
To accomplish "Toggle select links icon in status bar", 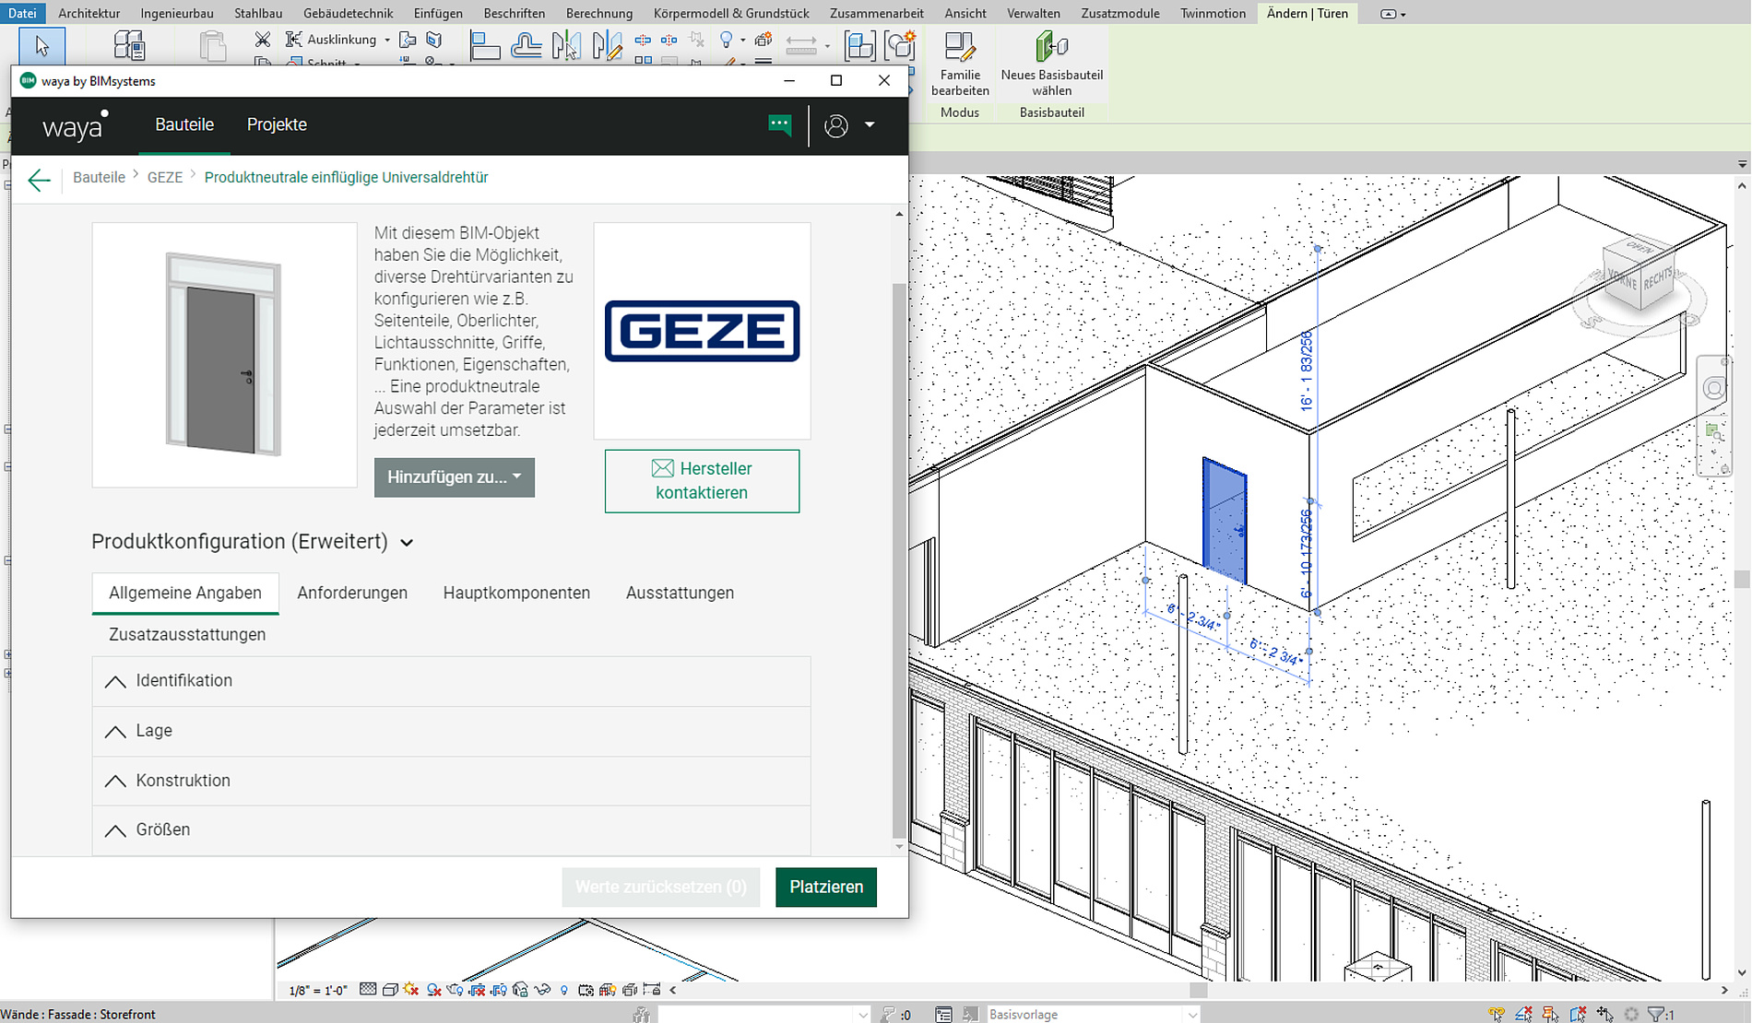I will click(x=1497, y=1014).
